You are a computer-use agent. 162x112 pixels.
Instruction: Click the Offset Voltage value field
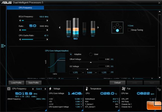tap(104, 59)
